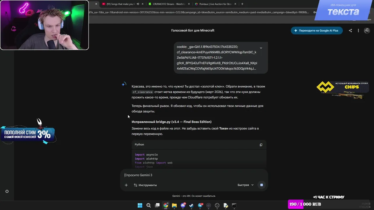374x210 pixels.
Task: Open Windows Start menu
Action: (x=140, y=205)
